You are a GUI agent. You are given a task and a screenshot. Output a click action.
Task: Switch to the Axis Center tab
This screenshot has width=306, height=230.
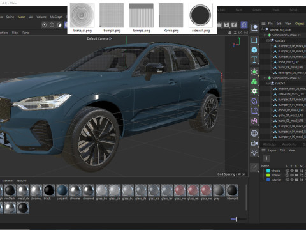289,144
